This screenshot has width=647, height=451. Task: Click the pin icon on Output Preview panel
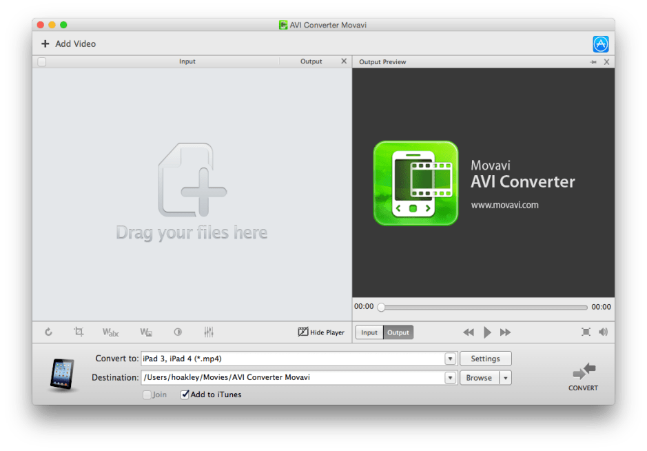tap(593, 61)
